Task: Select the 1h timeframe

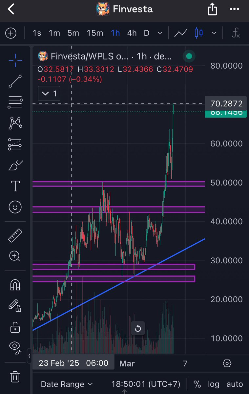Action: 115,33
